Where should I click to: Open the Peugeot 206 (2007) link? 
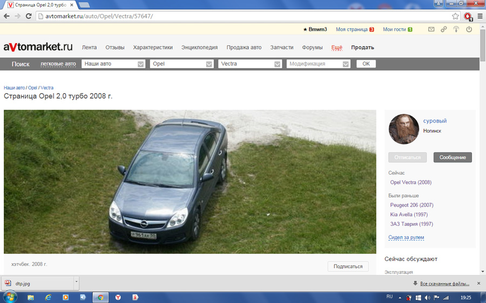click(411, 205)
